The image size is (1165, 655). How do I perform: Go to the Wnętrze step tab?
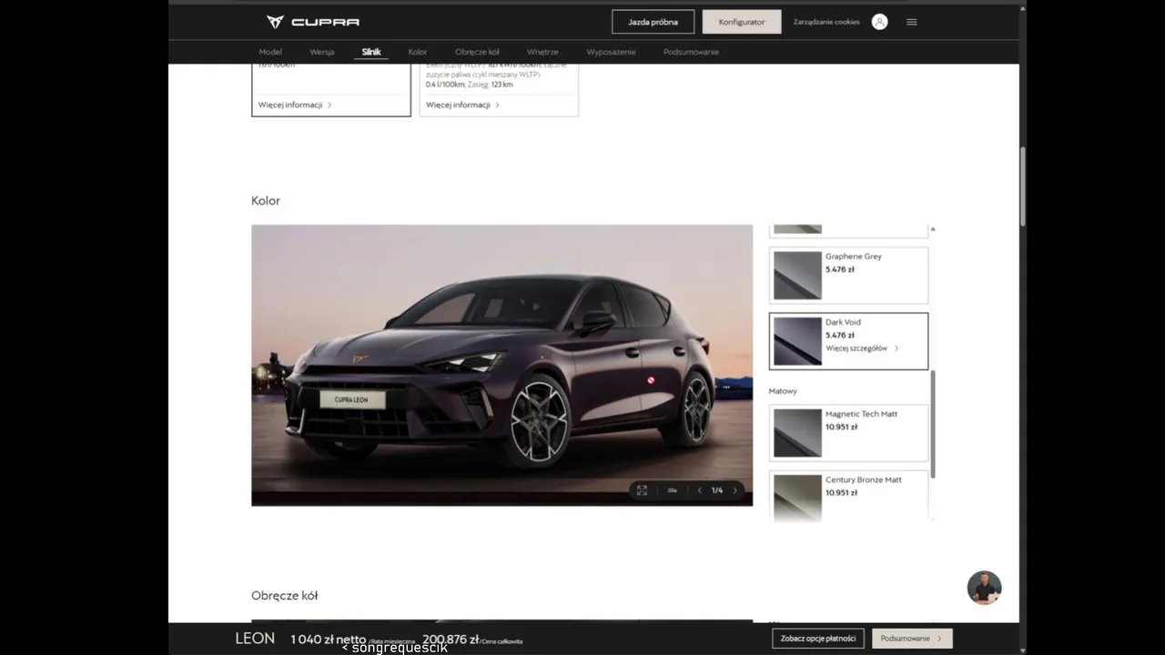(x=542, y=52)
